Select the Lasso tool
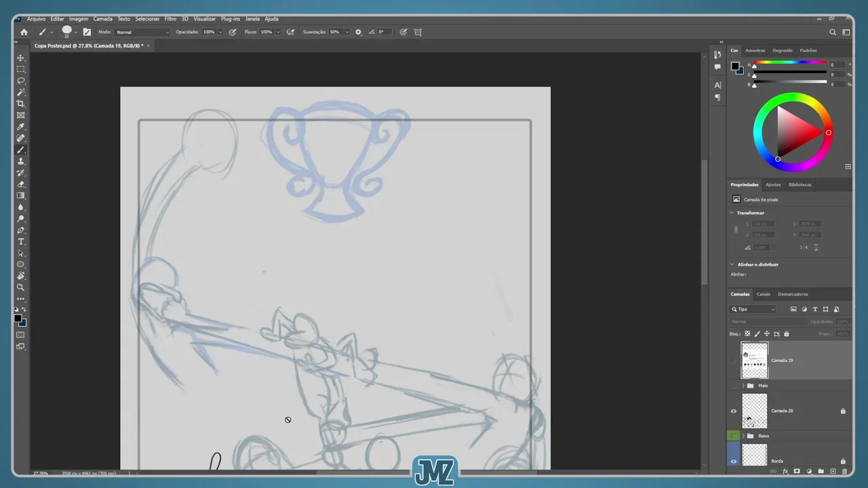868x488 pixels. point(21,81)
